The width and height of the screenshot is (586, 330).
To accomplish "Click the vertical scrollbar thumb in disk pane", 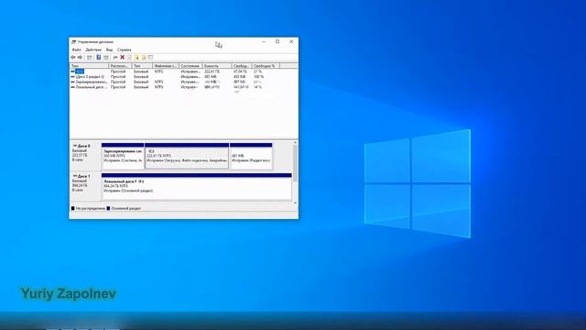I will [295, 163].
